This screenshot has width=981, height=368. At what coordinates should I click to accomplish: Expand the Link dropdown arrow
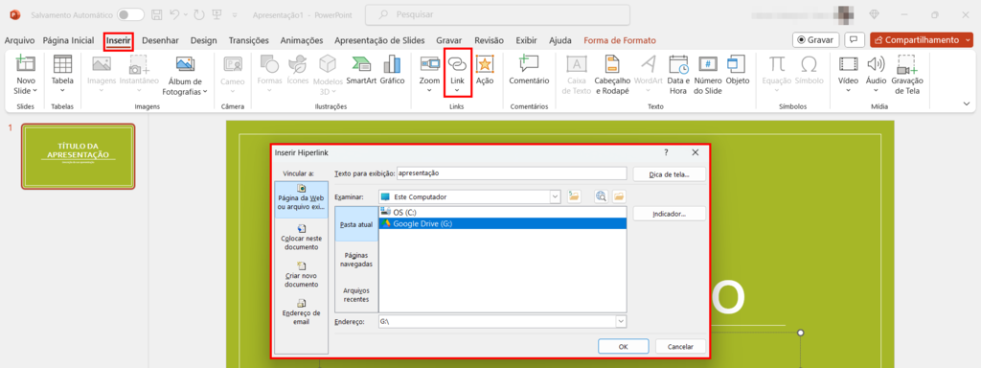coord(457,91)
